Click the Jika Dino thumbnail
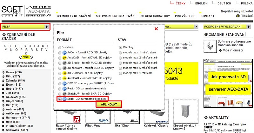 pyautogui.click(x=127, y=117)
